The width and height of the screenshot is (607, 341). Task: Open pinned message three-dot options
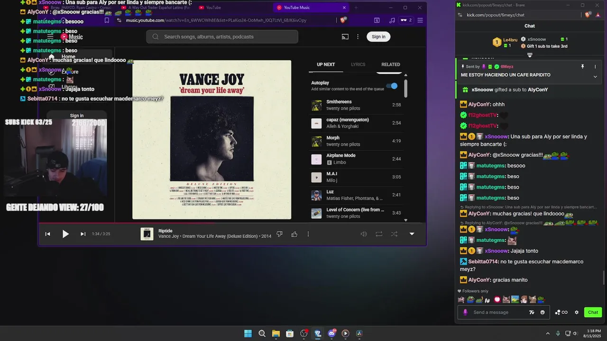point(595,67)
